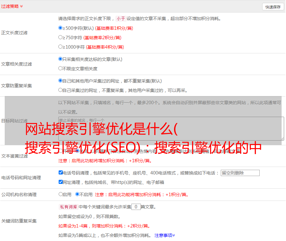This screenshot has width=286, height=241.
Task: Choose the ≥750字符 length option
Action: [x=61, y=37]
